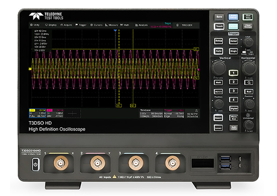Click the Universal knob
This screenshot has width=277, height=196.
(249, 125)
